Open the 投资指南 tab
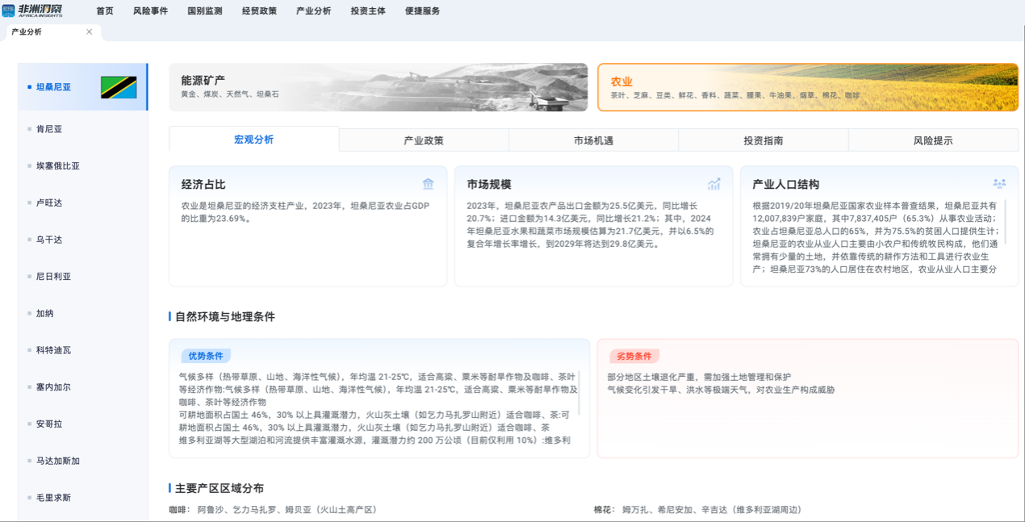The height and width of the screenshot is (522, 1025). pos(763,140)
